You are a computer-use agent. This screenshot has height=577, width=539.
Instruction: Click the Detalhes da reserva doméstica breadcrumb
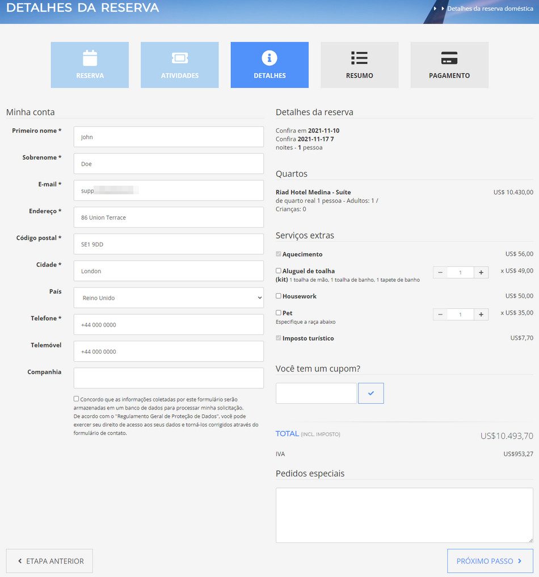[x=490, y=9]
